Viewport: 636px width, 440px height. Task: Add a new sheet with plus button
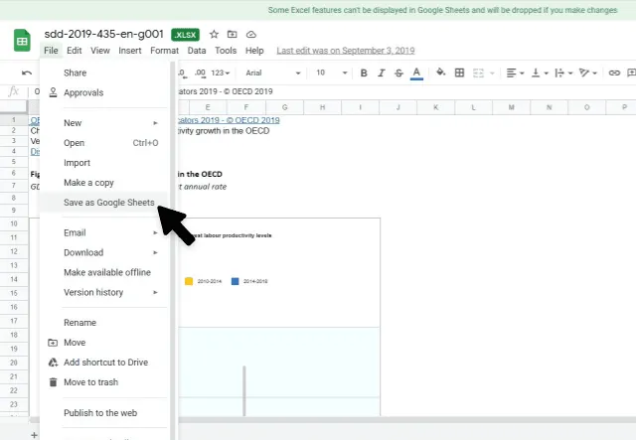(x=34, y=435)
